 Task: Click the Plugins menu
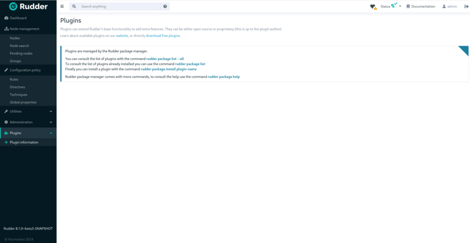coord(28,133)
